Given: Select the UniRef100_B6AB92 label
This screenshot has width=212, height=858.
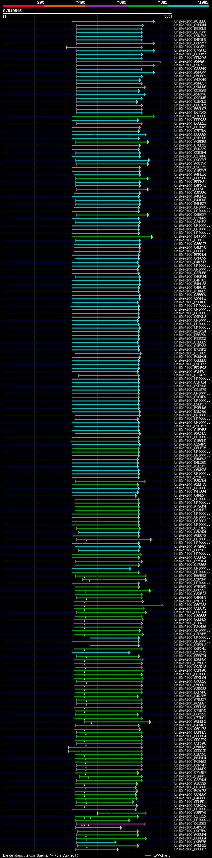Looking at the screenshot, I should click(190, 576).
